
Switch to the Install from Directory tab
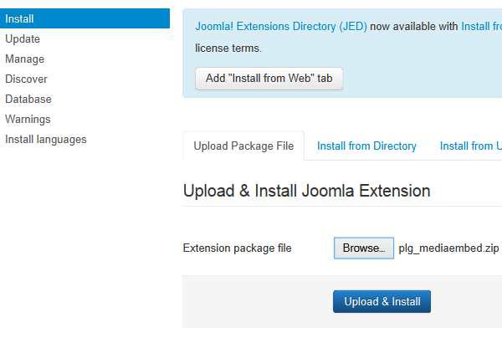click(366, 146)
